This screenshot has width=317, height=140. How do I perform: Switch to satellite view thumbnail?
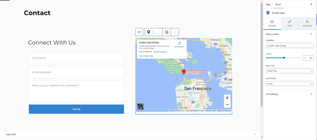coord(141,106)
